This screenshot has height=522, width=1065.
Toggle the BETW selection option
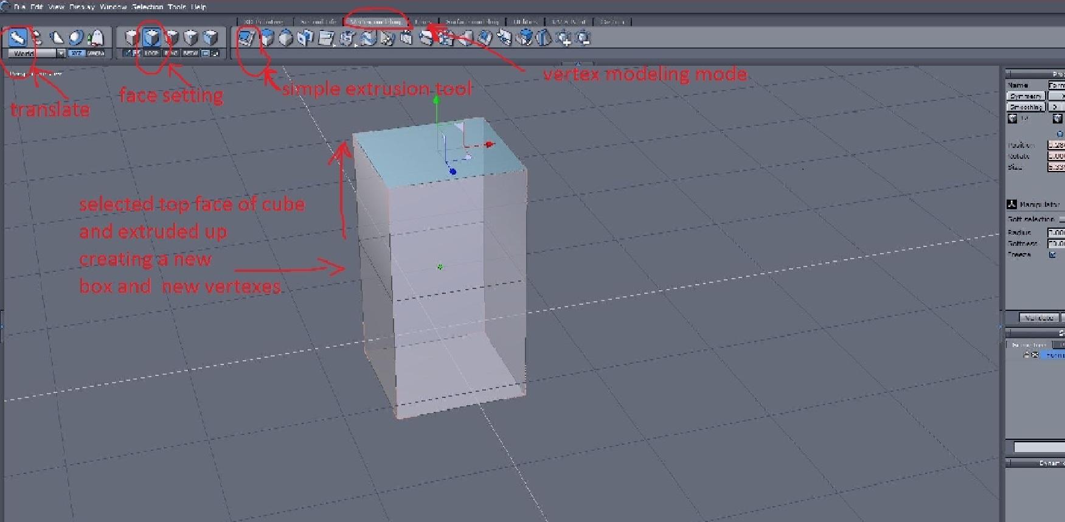(191, 54)
